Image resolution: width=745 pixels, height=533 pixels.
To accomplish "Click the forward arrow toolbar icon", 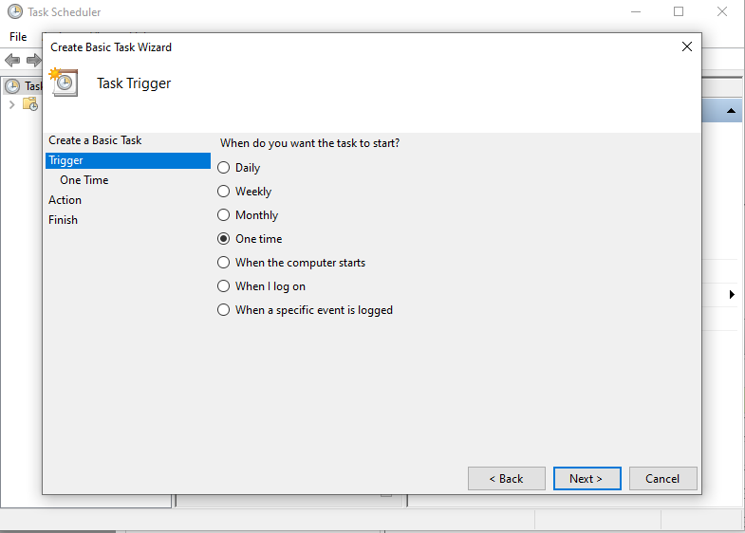I will click(x=33, y=61).
